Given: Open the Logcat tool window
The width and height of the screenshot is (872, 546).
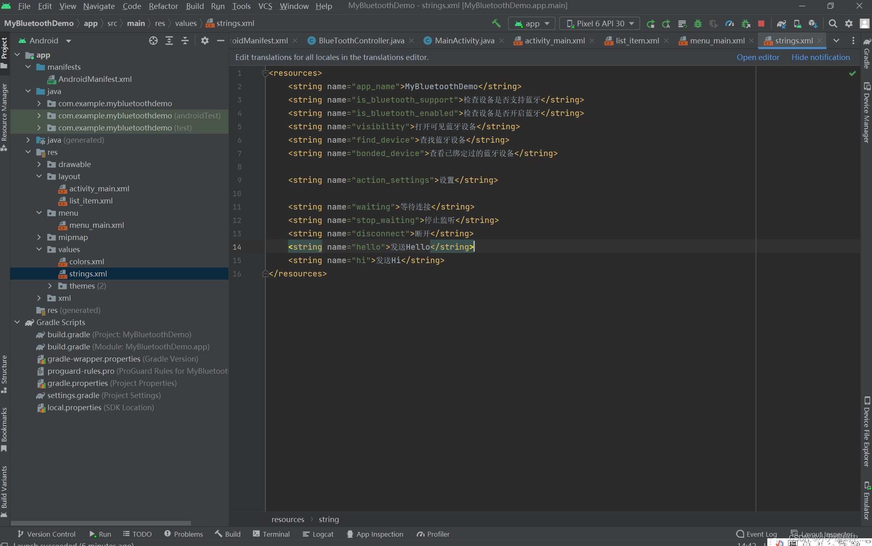Looking at the screenshot, I should click(x=318, y=534).
